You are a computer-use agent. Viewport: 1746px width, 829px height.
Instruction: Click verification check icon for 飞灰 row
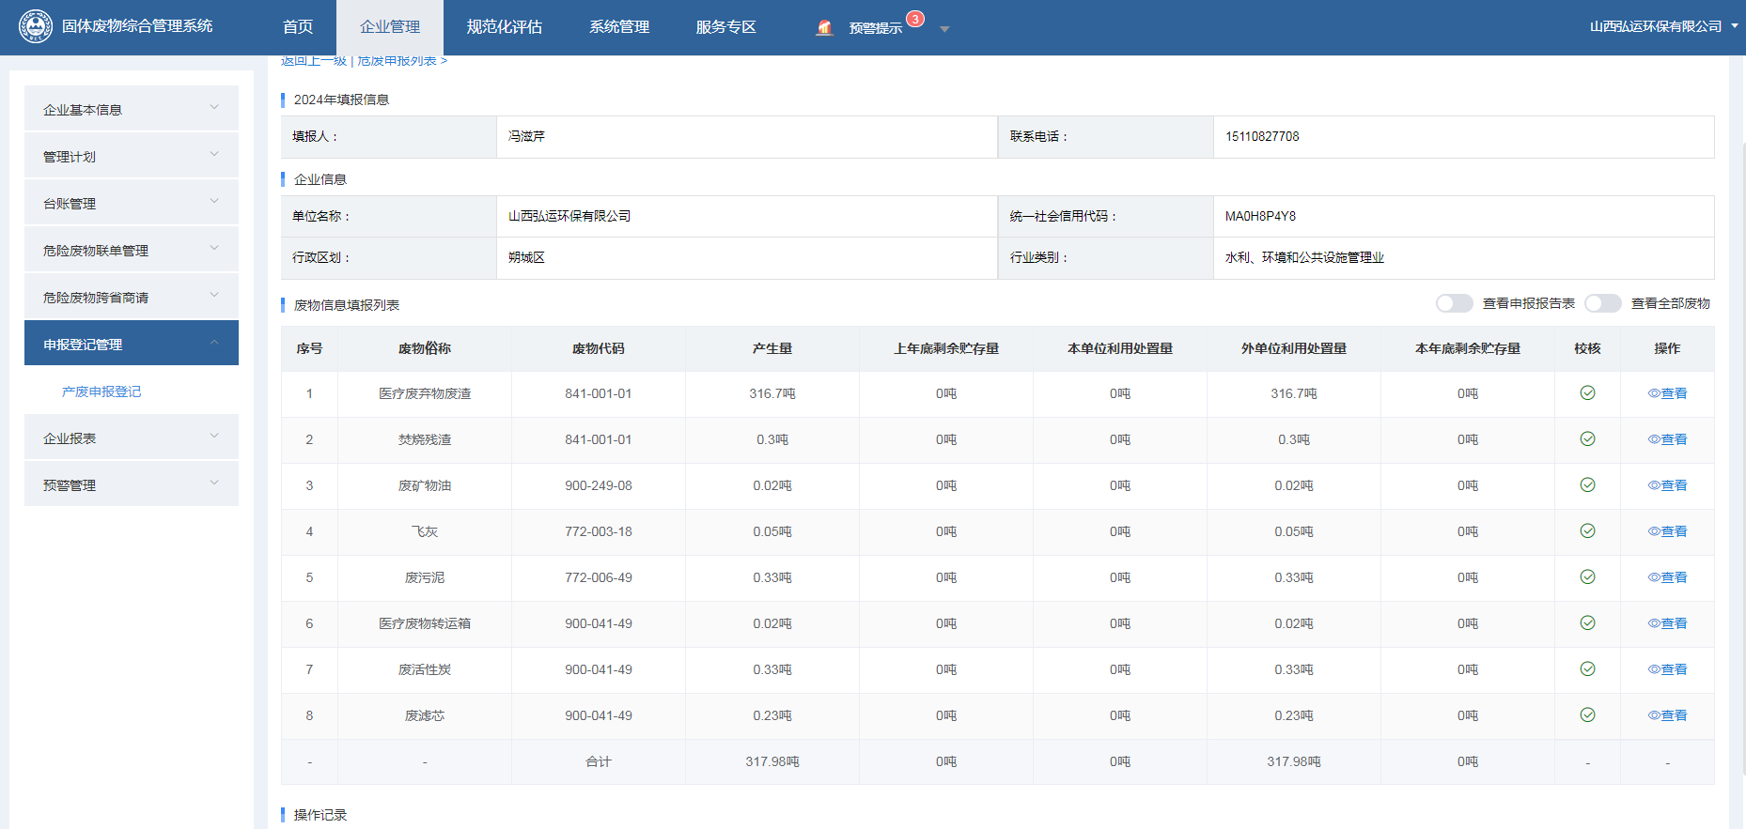(x=1587, y=531)
